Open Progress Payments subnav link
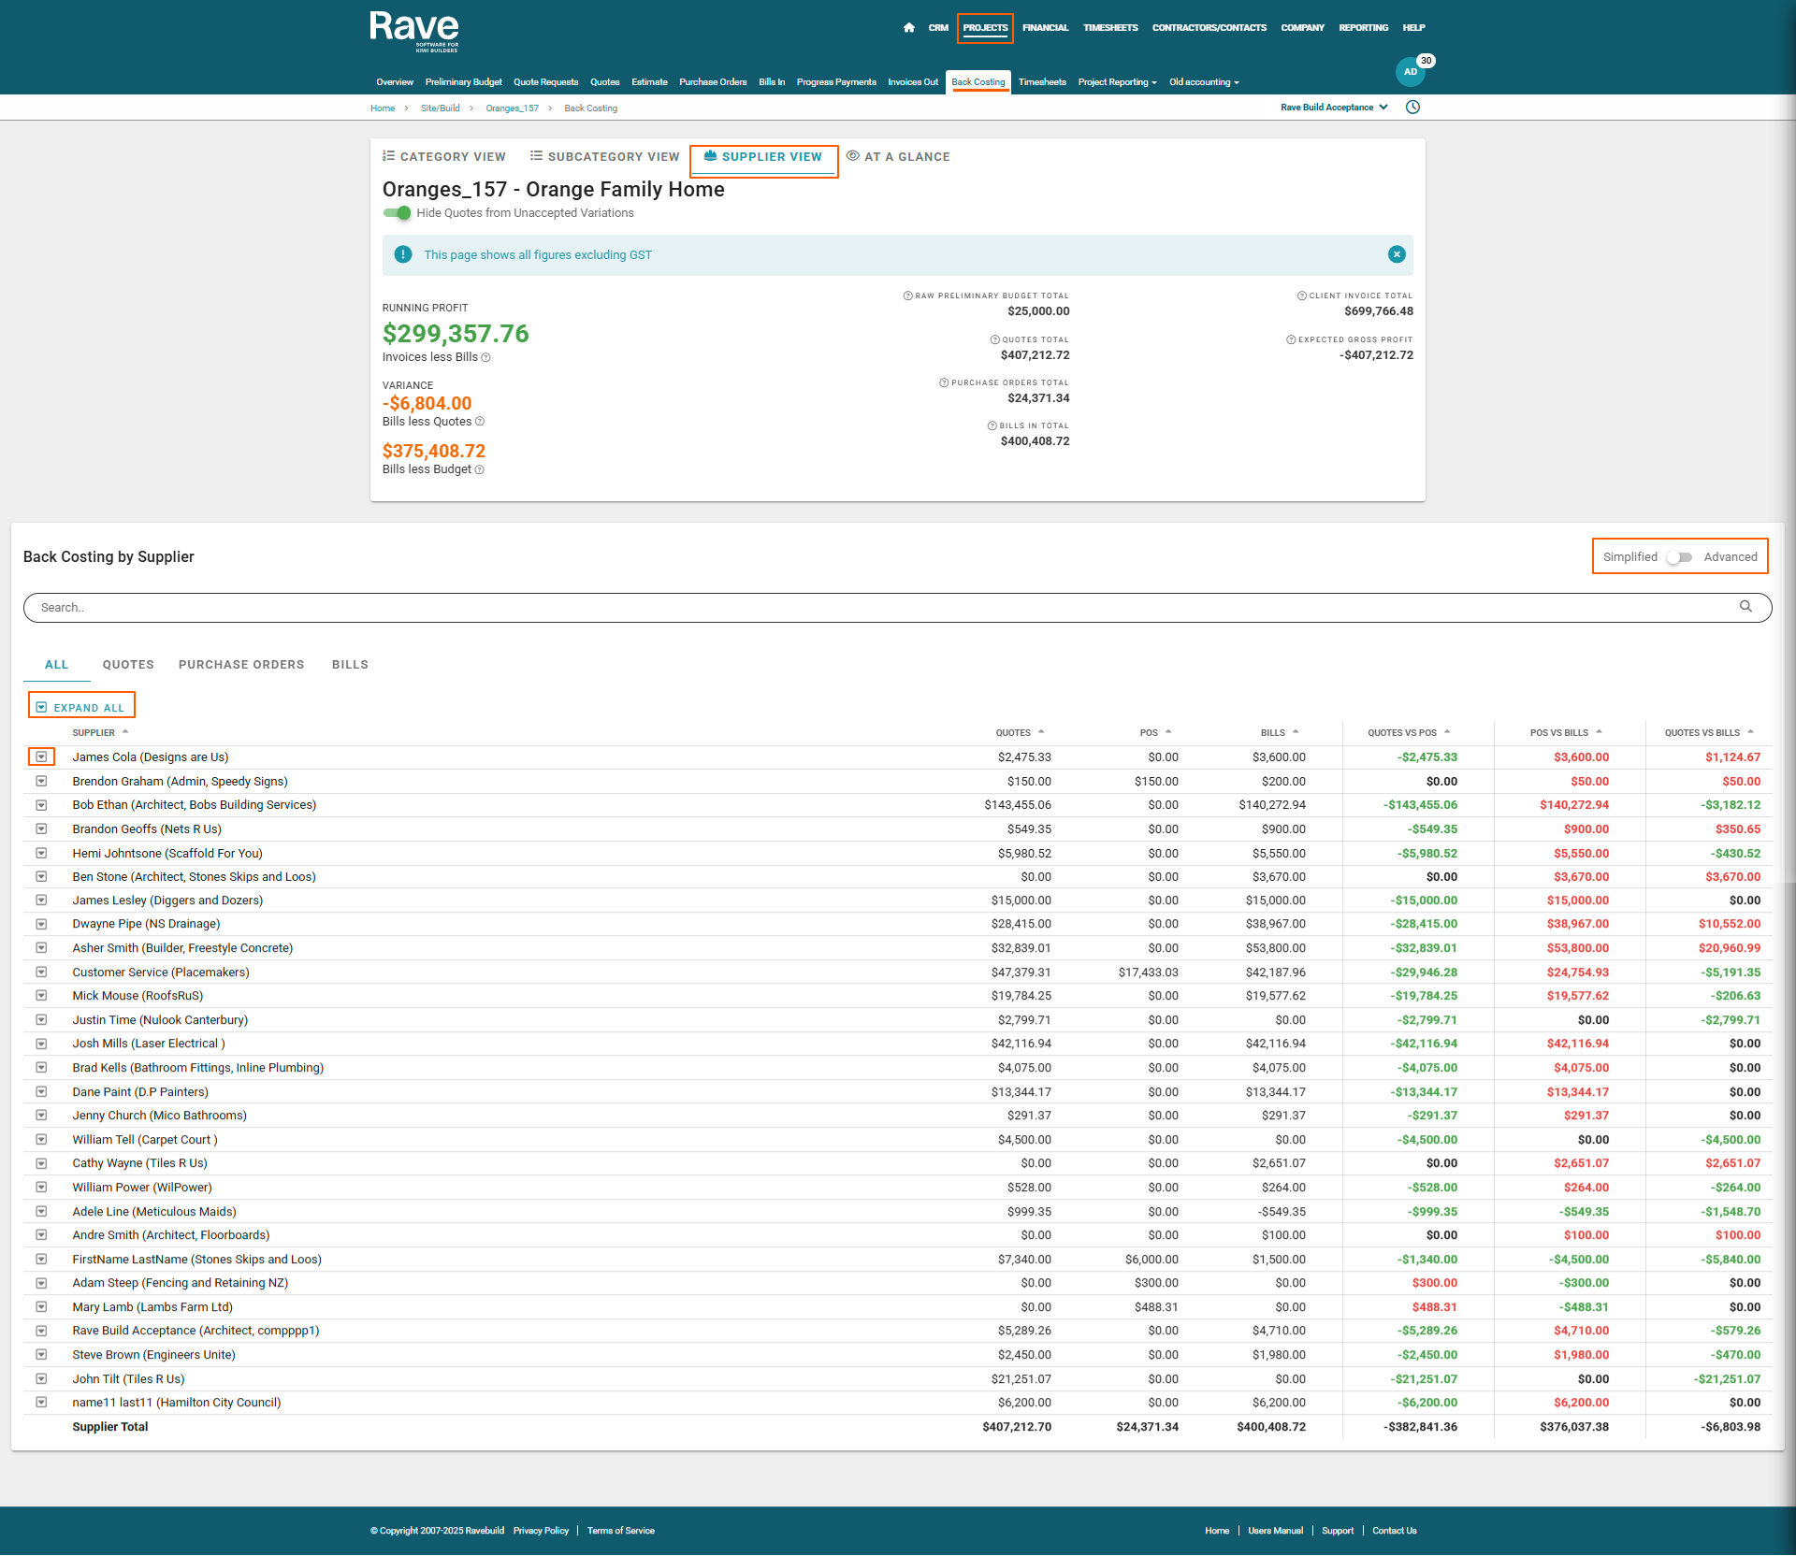 click(836, 82)
